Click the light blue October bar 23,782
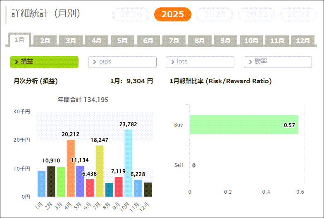The image size is (324, 218). pyautogui.click(x=129, y=163)
